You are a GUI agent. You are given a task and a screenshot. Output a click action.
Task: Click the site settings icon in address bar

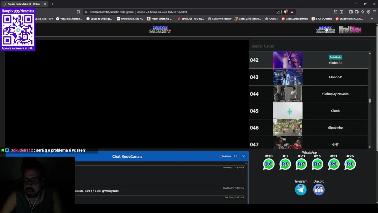tap(86, 12)
